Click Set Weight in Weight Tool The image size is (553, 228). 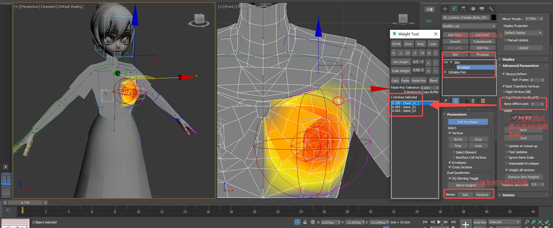pos(401,62)
